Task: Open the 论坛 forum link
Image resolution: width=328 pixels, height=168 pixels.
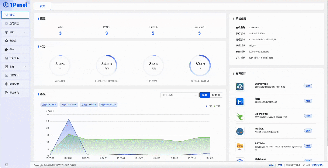Action: point(271,165)
